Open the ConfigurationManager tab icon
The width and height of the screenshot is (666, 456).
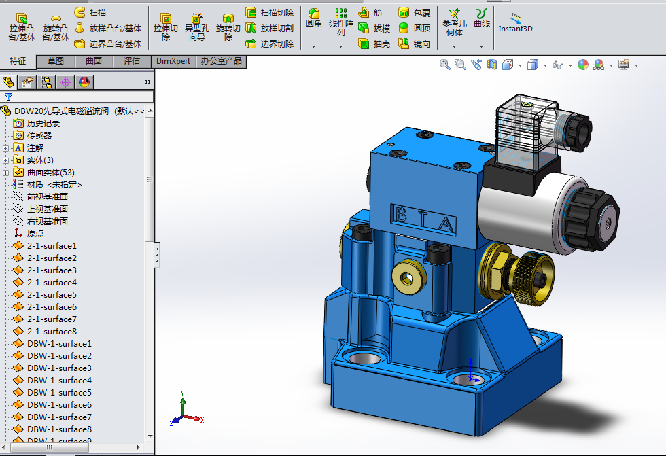click(x=46, y=82)
